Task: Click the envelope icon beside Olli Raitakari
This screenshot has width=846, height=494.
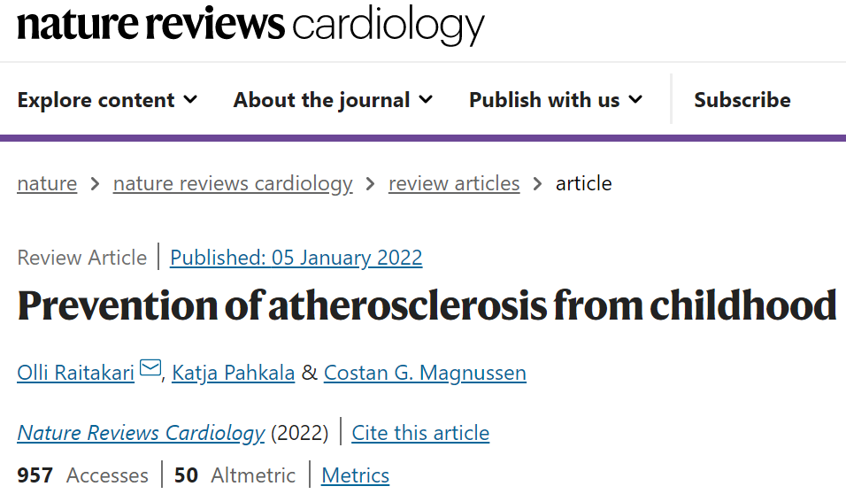Action: tap(150, 367)
